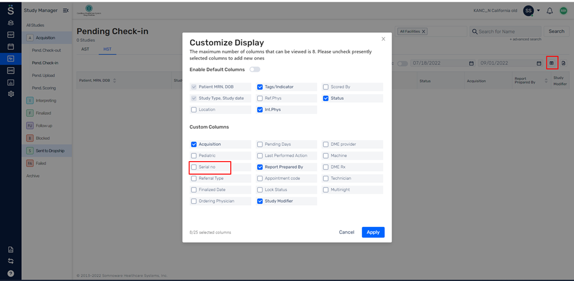Click the magnifier icon in the name search

475,32
